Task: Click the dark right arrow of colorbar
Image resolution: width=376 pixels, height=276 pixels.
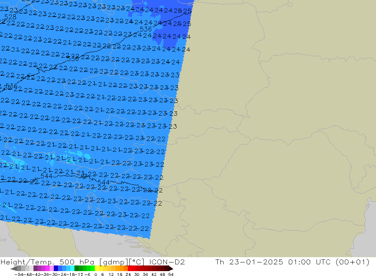Action: pyautogui.click(x=171, y=268)
